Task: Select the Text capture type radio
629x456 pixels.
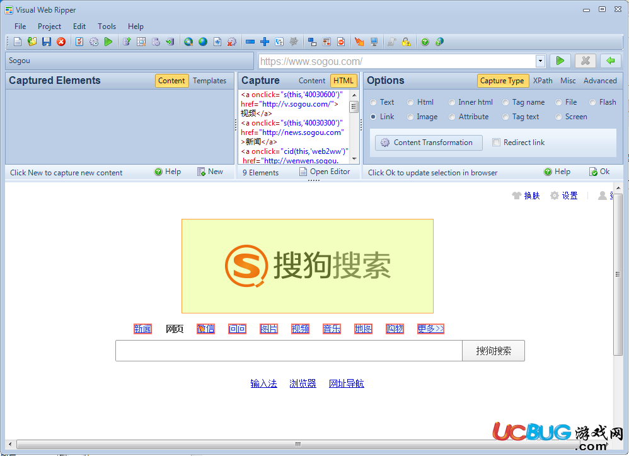Action: 374,102
